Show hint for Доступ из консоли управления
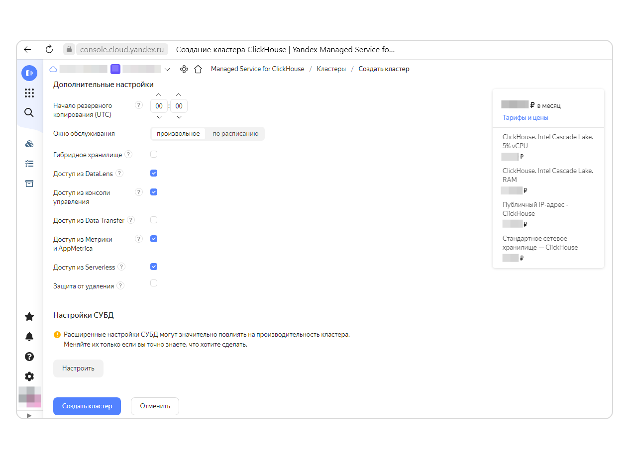The image size is (629, 459). tap(139, 192)
